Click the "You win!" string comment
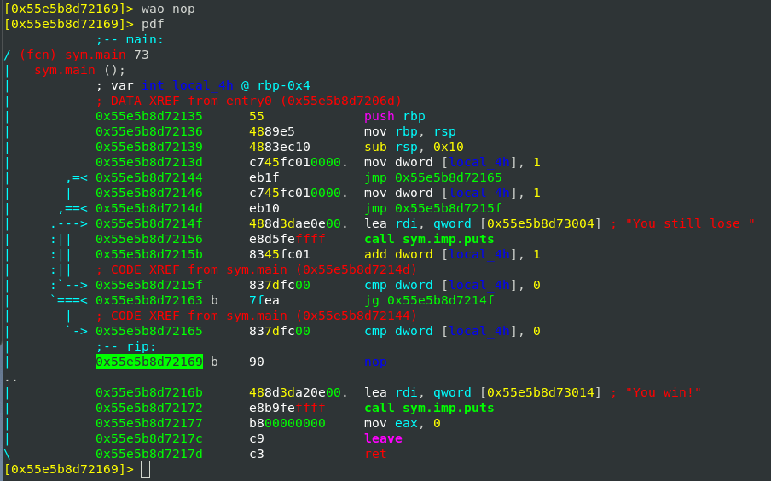The height and width of the screenshot is (481, 771). (x=663, y=392)
